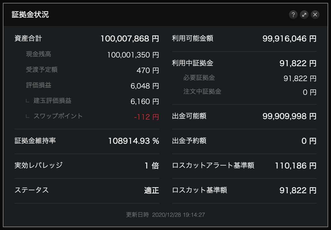Select the 資産合計 total value 100,007,868 円
This screenshot has height=230, width=331.
point(130,39)
